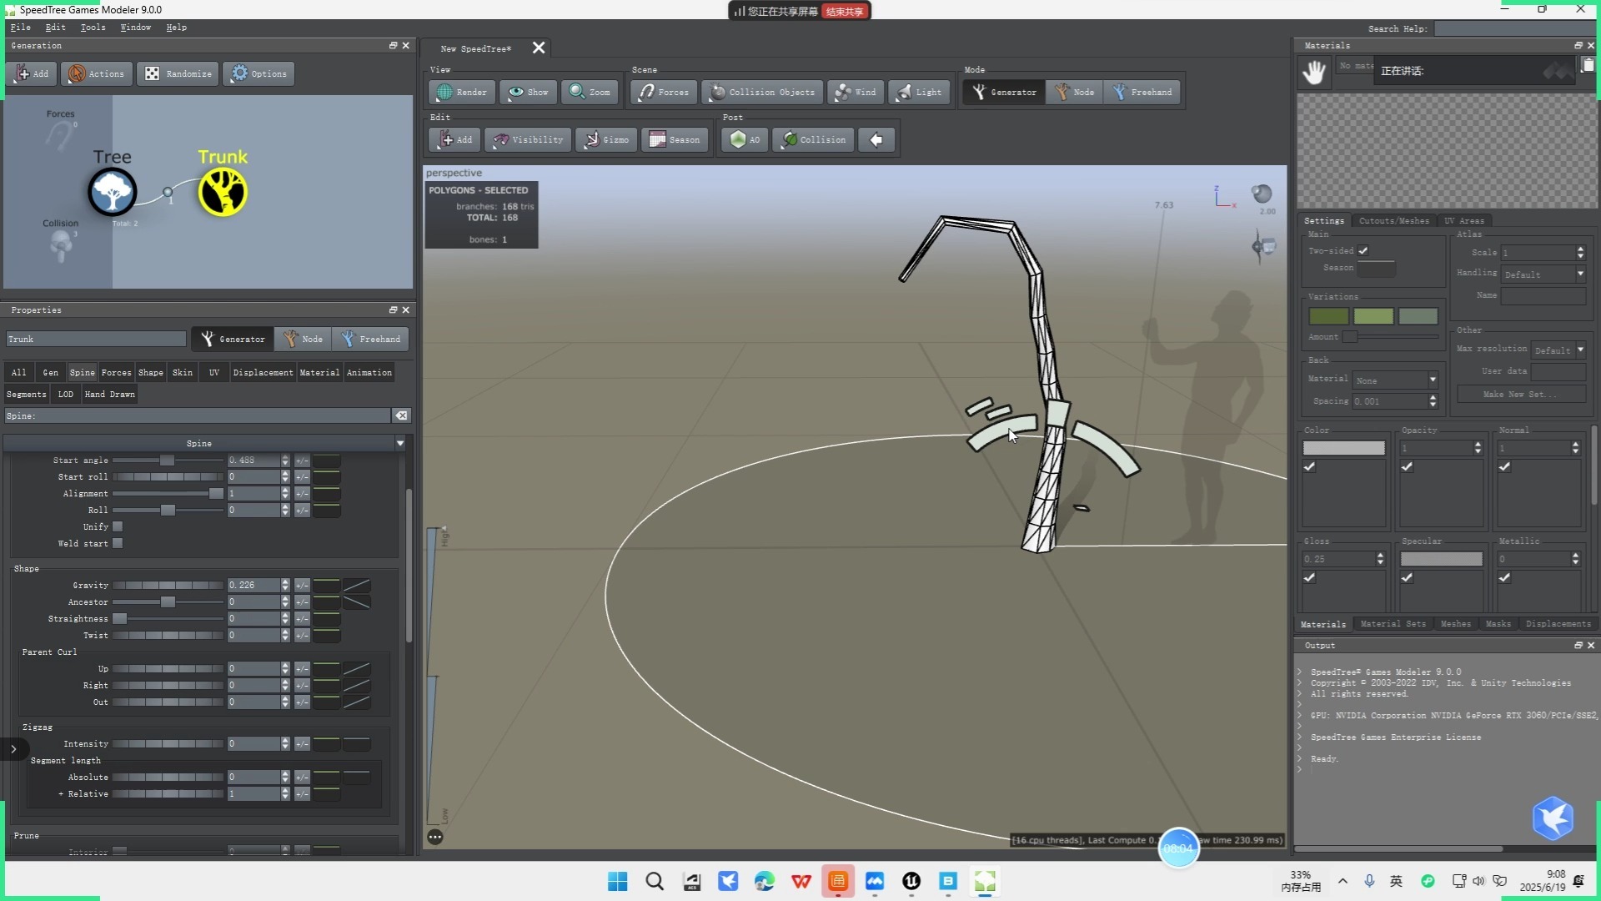Switch toolbar mode to Generator
Screen dimensions: 1601x901
[x=1004, y=93]
